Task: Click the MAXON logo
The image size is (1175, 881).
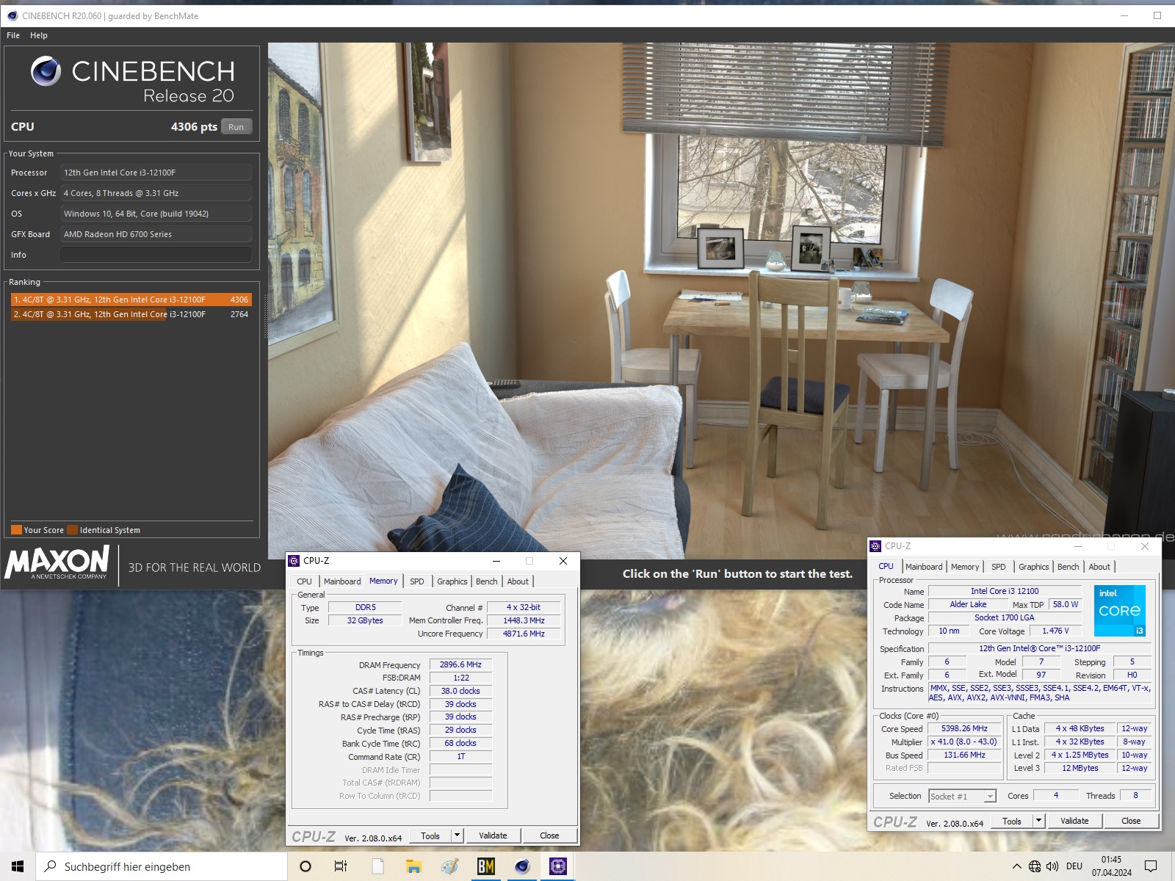Action: pyautogui.click(x=57, y=563)
